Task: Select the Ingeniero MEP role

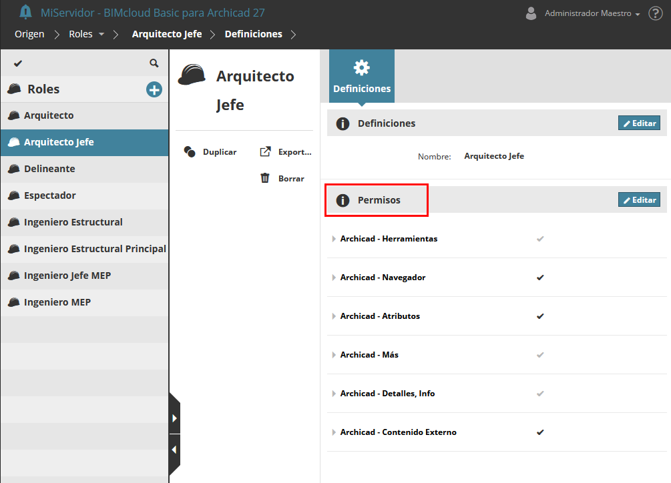Action: pyautogui.click(x=85, y=302)
